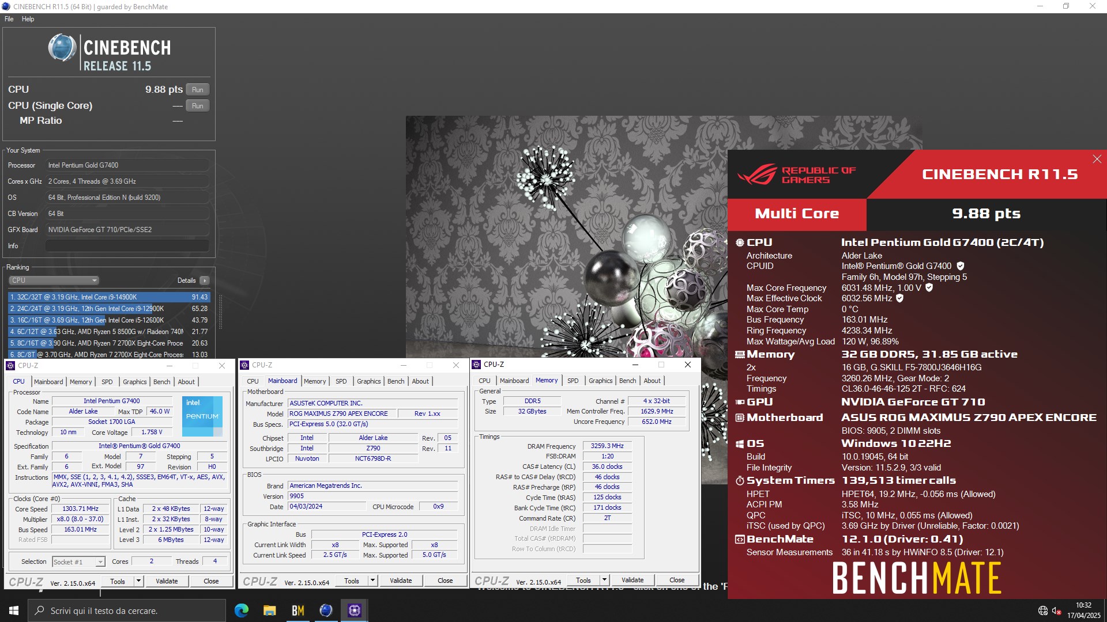Open About tab in CPU-Z Memory window

click(x=652, y=381)
